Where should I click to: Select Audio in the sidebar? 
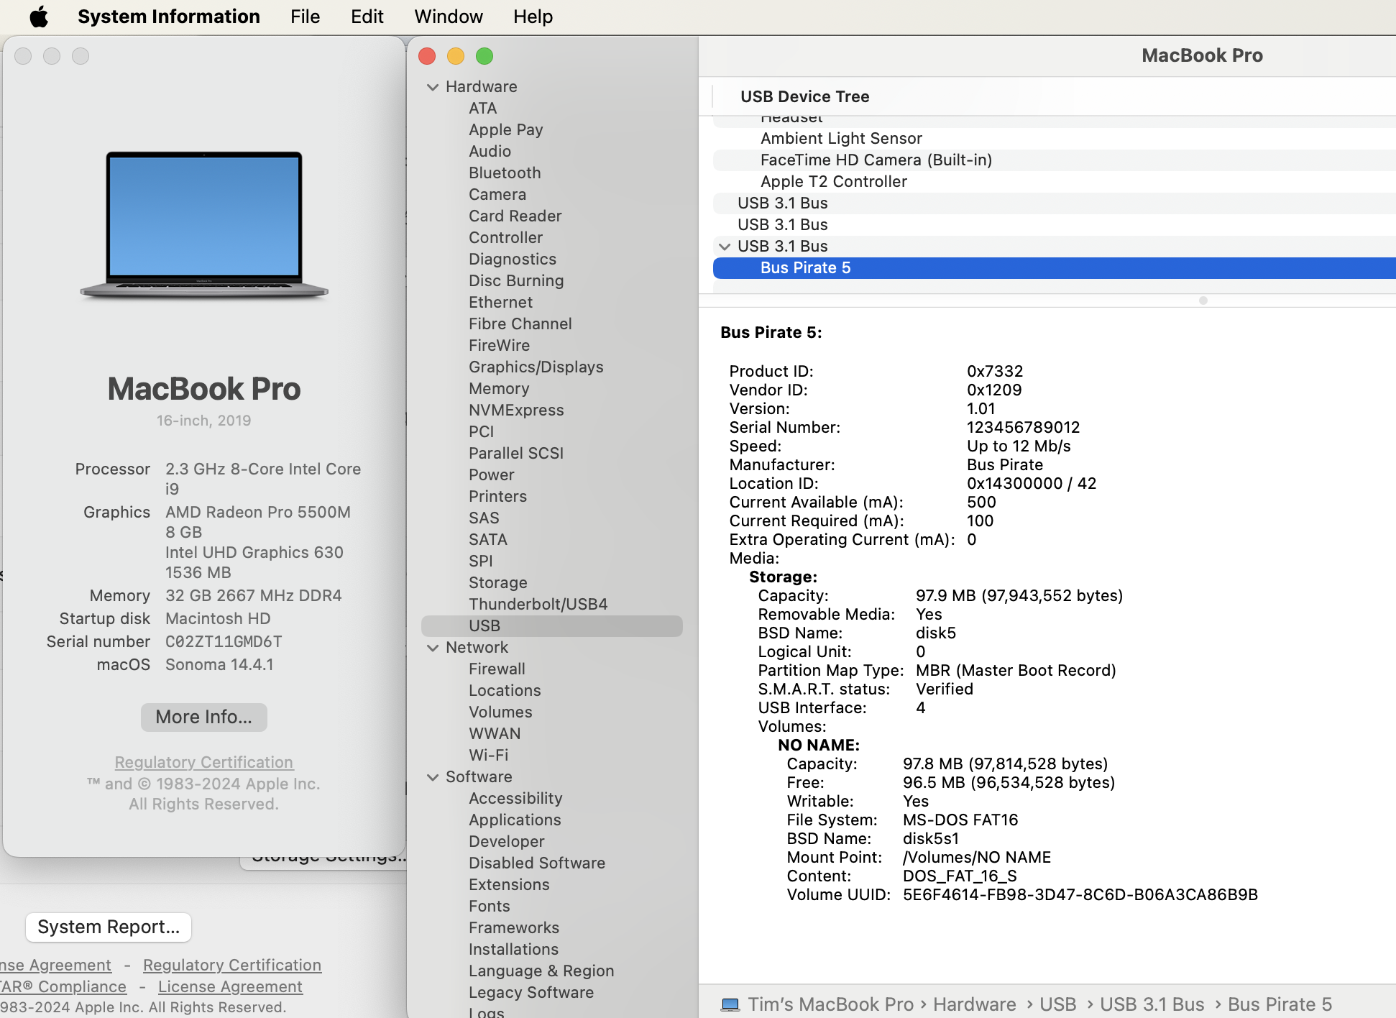click(490, 151)
